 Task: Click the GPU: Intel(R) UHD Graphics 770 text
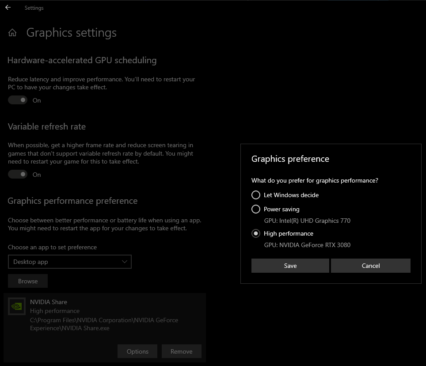[307, 221]
